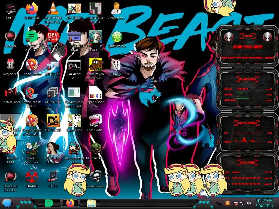Open the DEEZ NUTZ stacked windows shortcut
This screenshot has height=209, width=279.
[x=53, y=96]
